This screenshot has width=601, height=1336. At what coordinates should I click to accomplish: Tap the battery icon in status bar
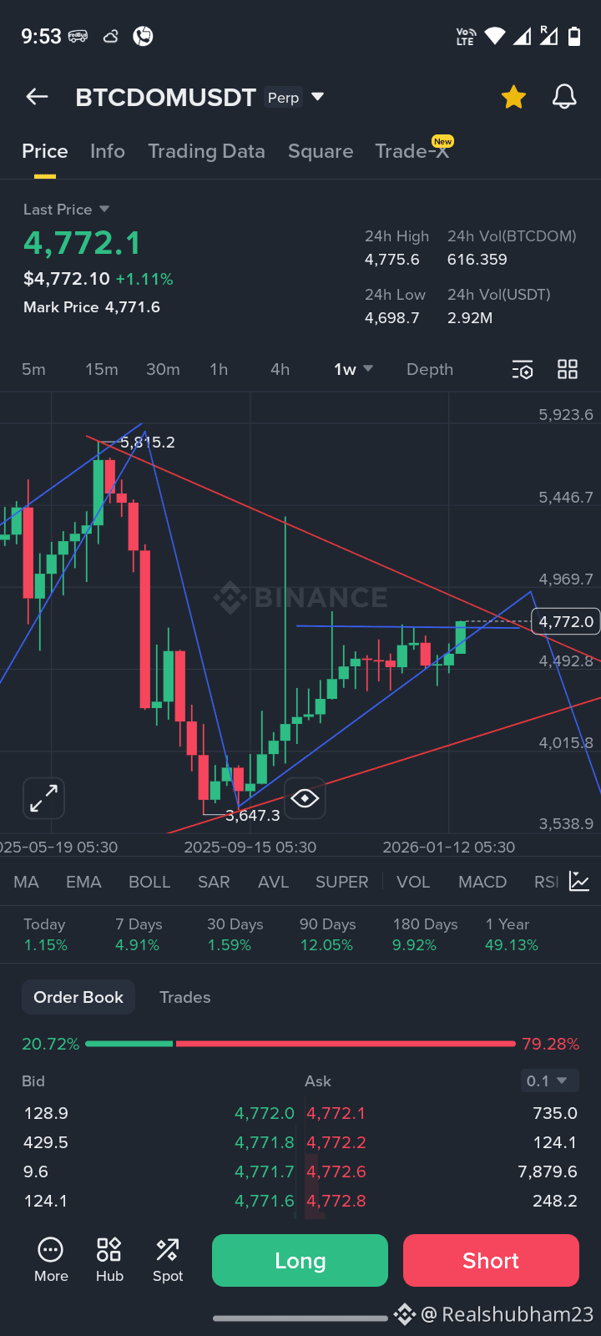tap(574, 36)
